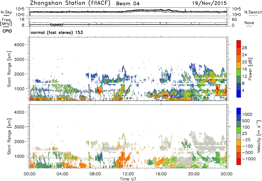Click "Slant Range [km]" label of velocity panel
This screenshot has height=181, width=262.
click(x=9, y=137)
